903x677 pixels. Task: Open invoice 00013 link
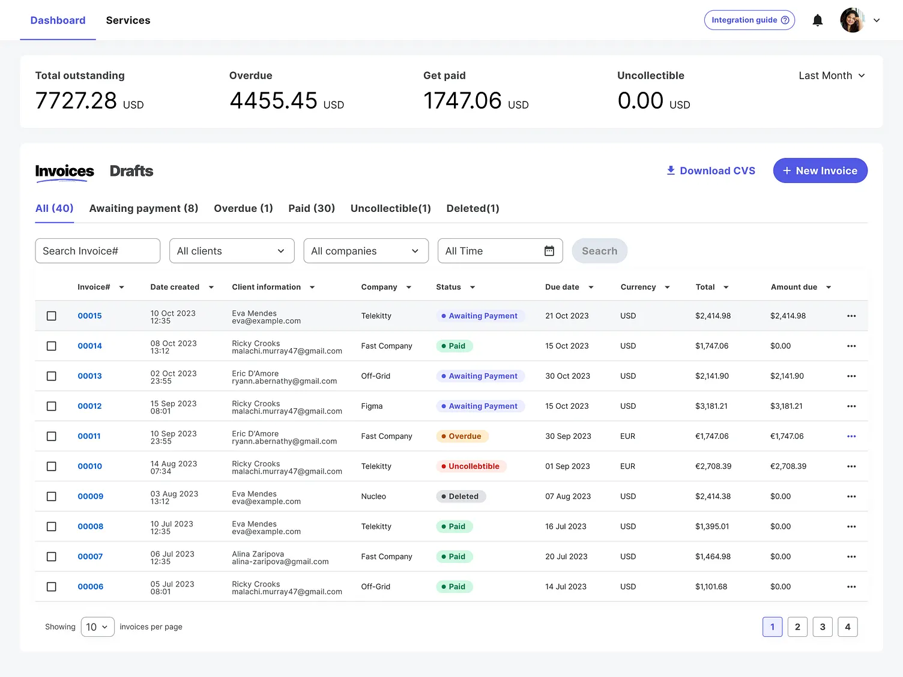coord(89,376)
